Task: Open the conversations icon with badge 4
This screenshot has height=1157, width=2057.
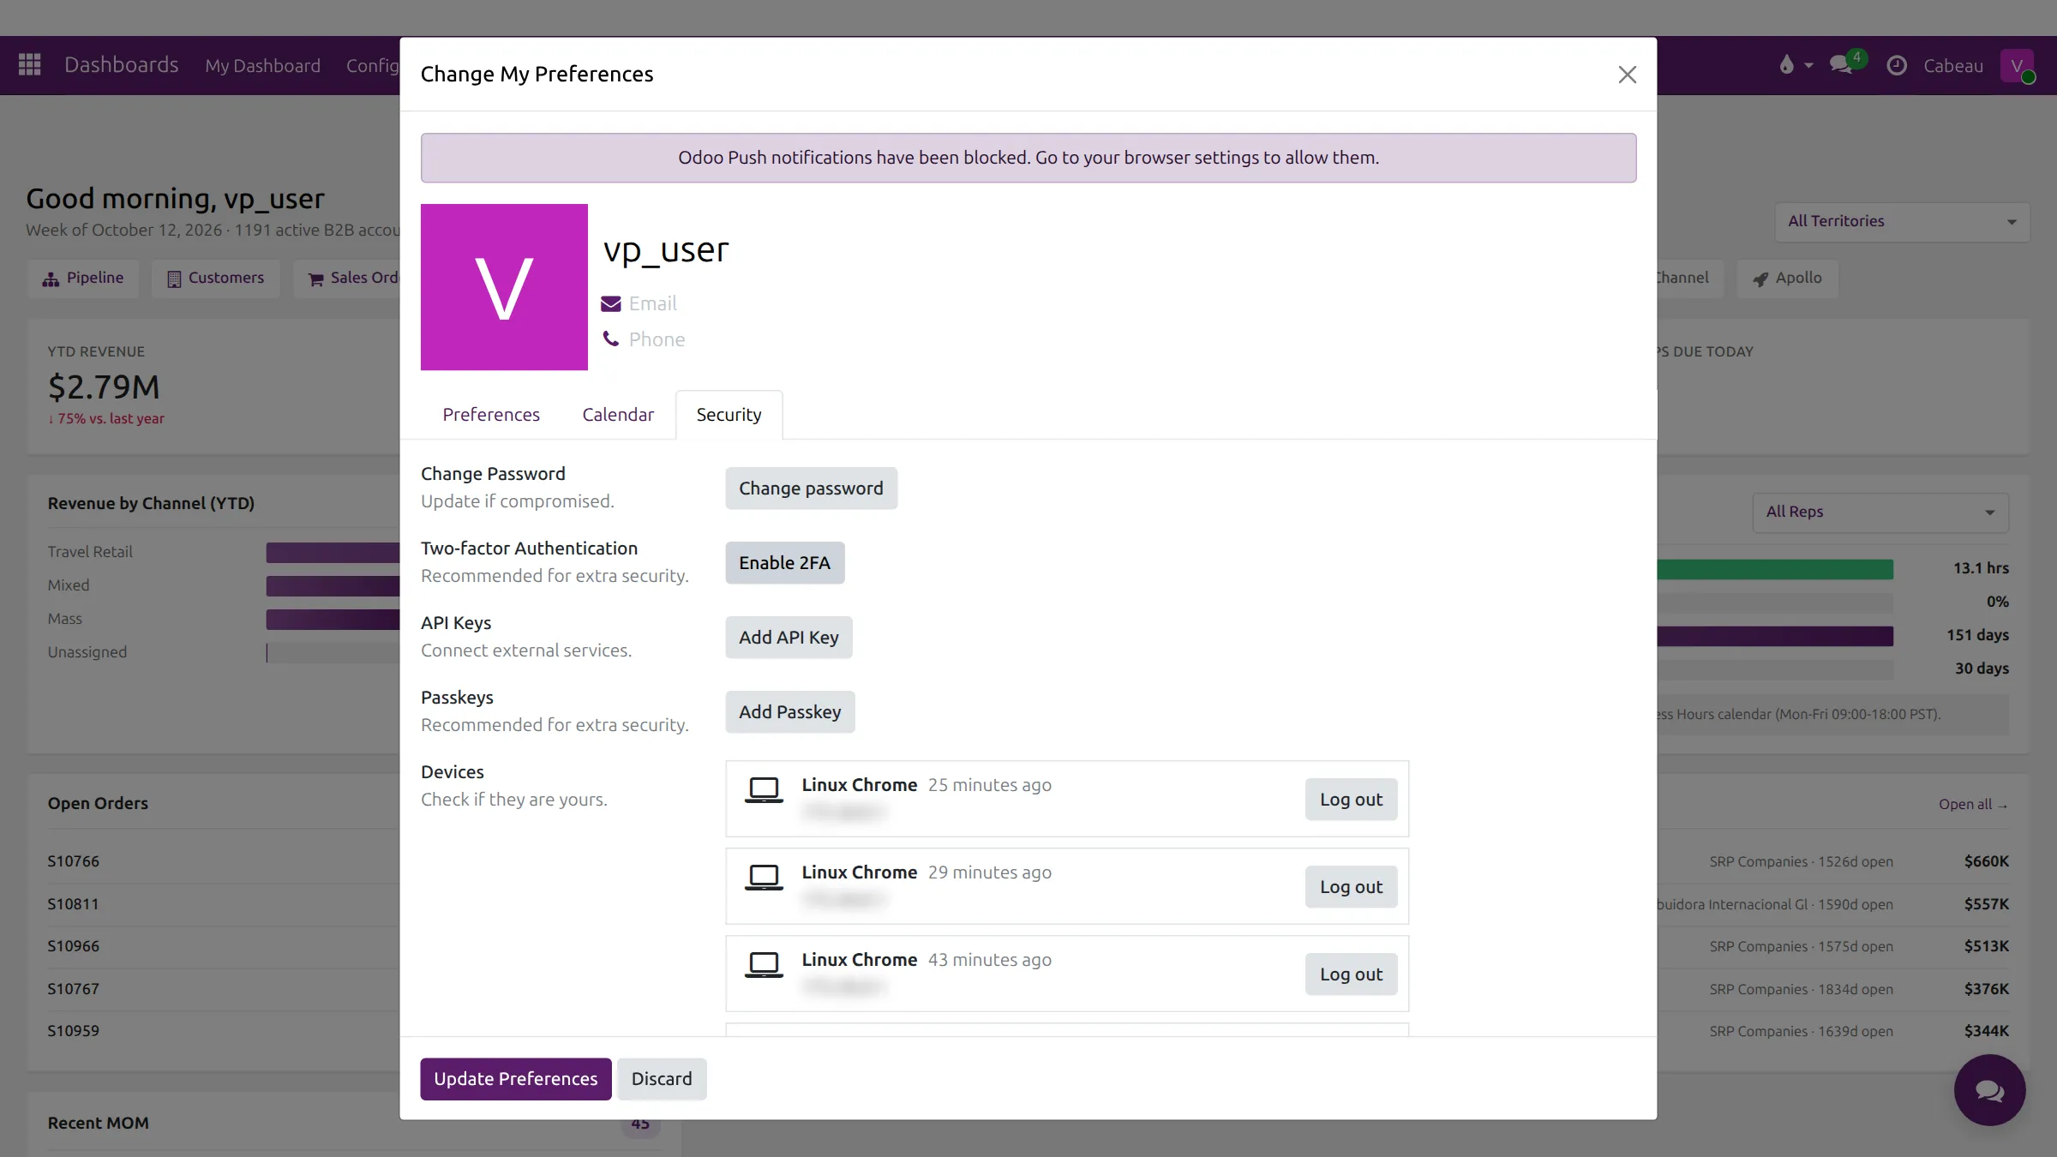Action: click(x=1847, y=63)
